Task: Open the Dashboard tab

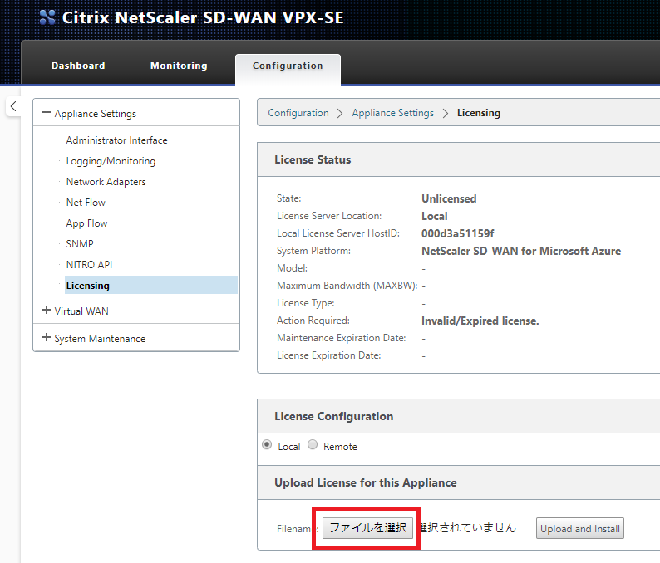Action: (x=78, y=66)
